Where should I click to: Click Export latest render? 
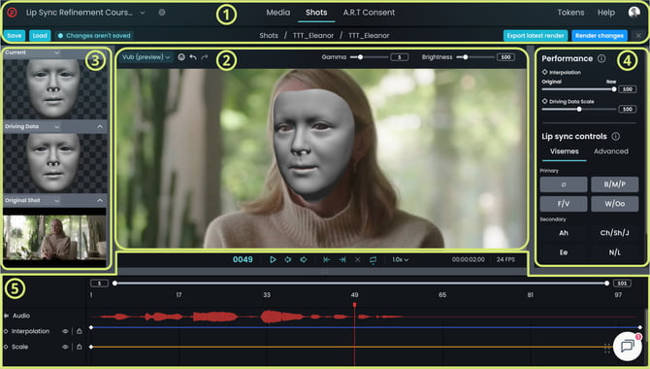click(536, 36)
